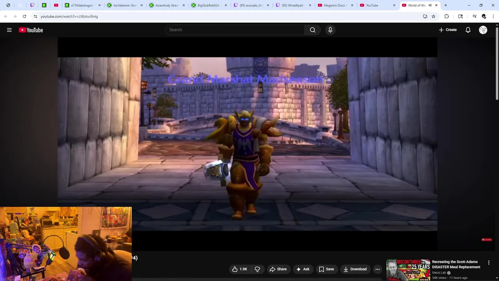Focus the YouTube search box
The height and width of the screenshot is (281, 499).
235,30
